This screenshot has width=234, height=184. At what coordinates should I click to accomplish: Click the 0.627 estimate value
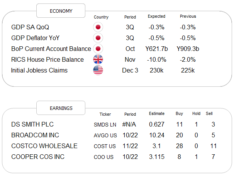pos(157,124)
